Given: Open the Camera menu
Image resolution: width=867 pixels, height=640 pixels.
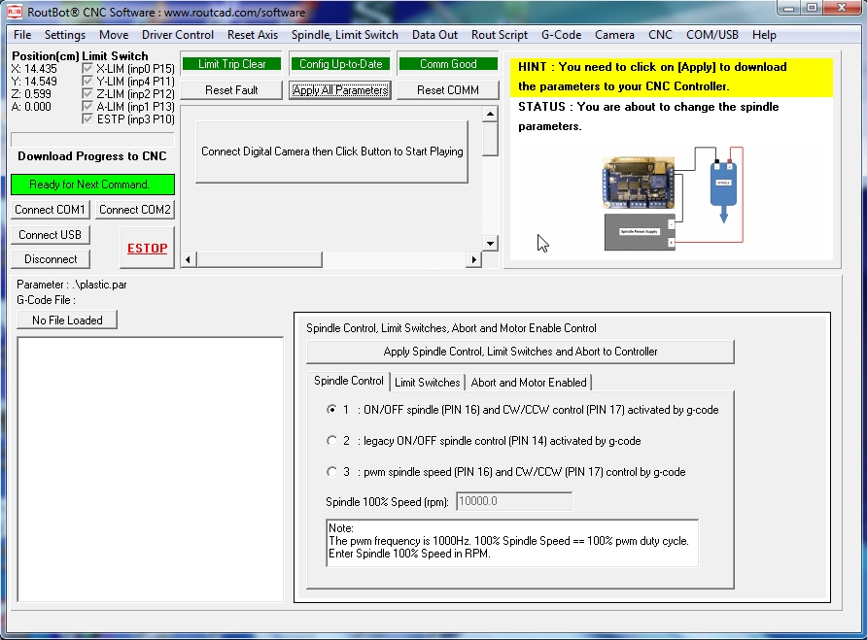Looking at the screenshot, I should (x=614, y=35).
